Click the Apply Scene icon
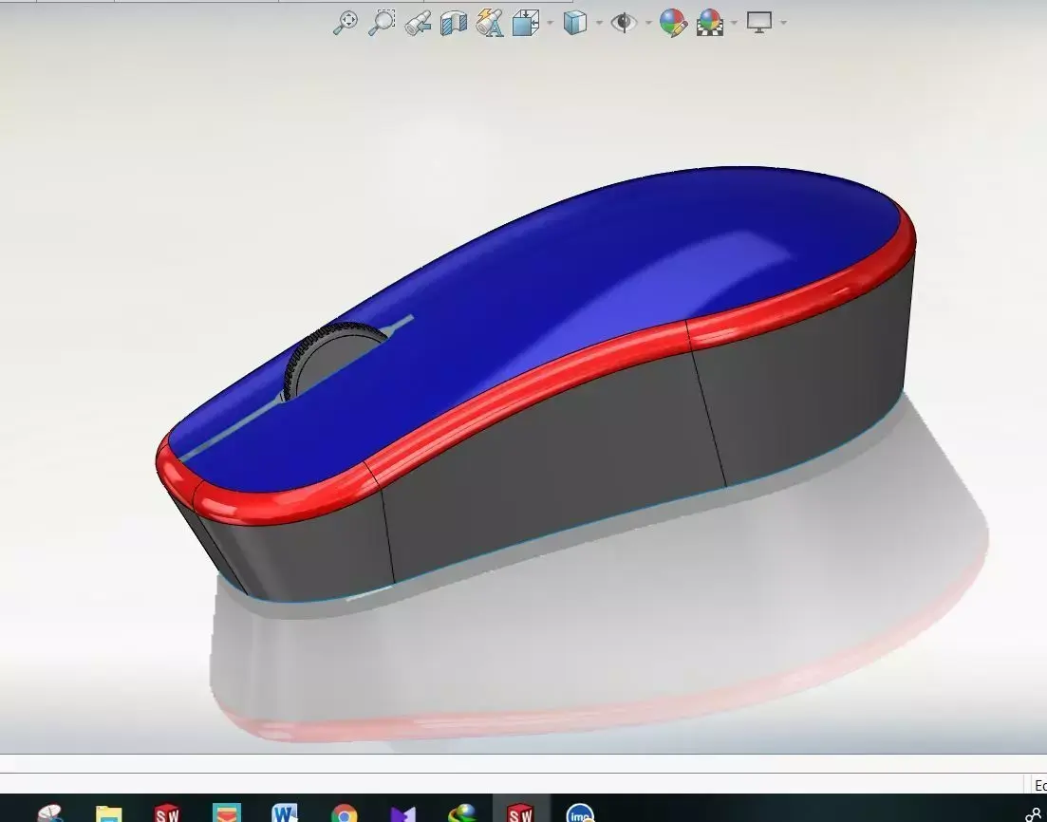 (x=710, y=23)
